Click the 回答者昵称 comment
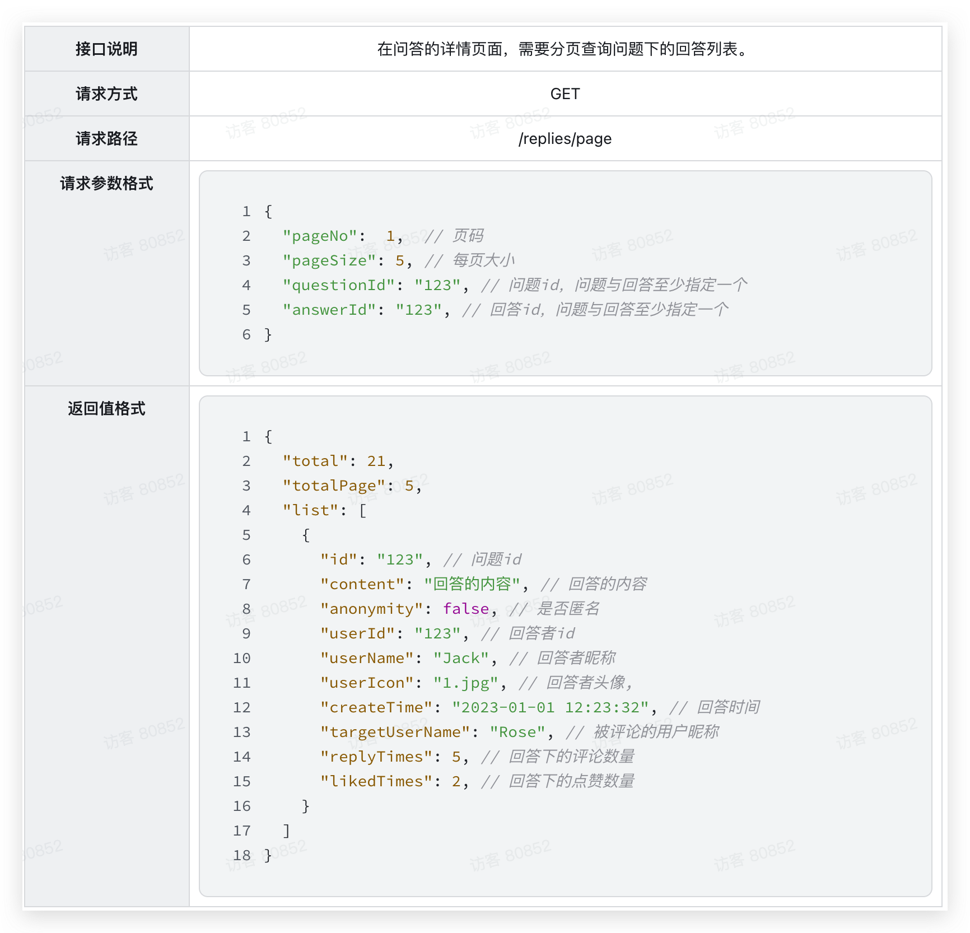The image size is (970, 933). (x=563, y=658)
